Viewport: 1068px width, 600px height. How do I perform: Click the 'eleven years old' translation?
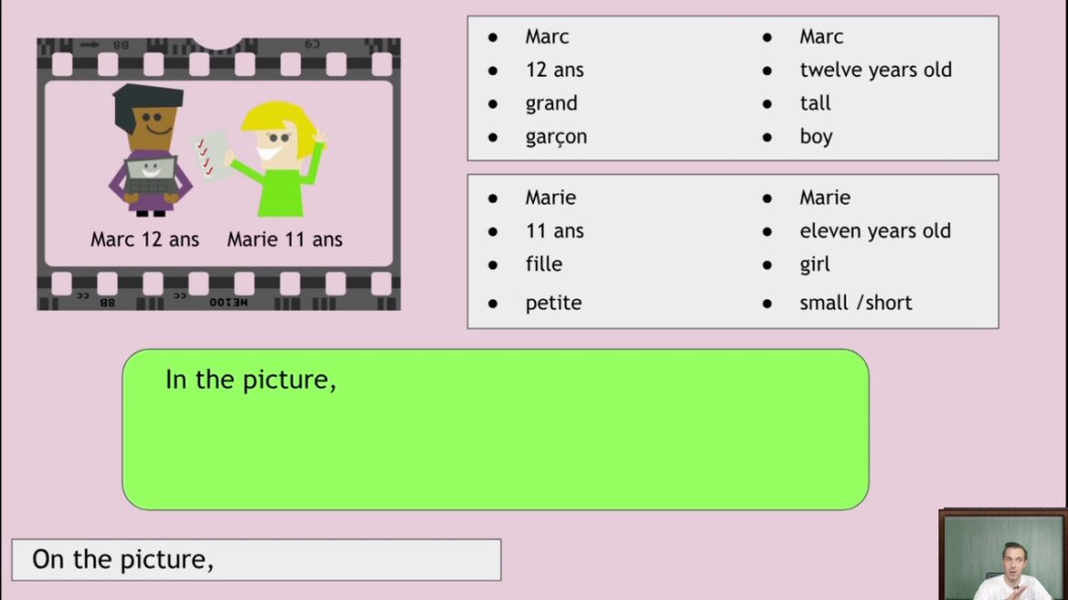pyautogui.click(x=874, y=232)
